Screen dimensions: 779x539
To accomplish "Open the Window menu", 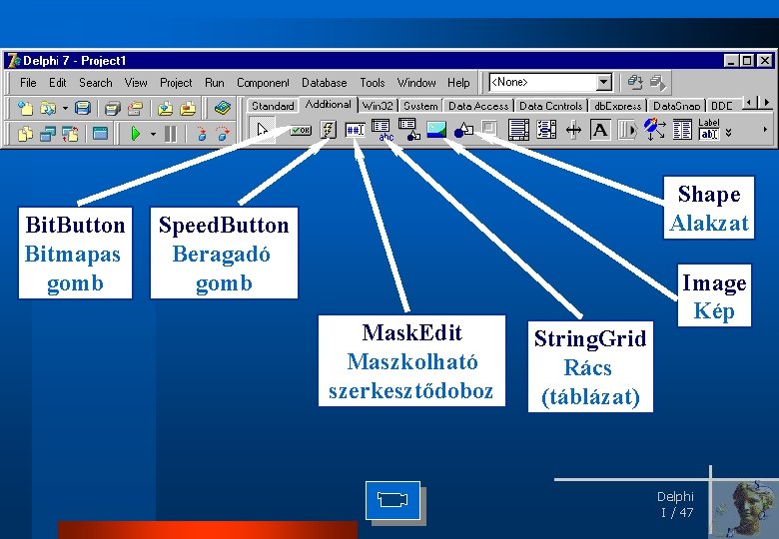I will [x=416, y=83].
